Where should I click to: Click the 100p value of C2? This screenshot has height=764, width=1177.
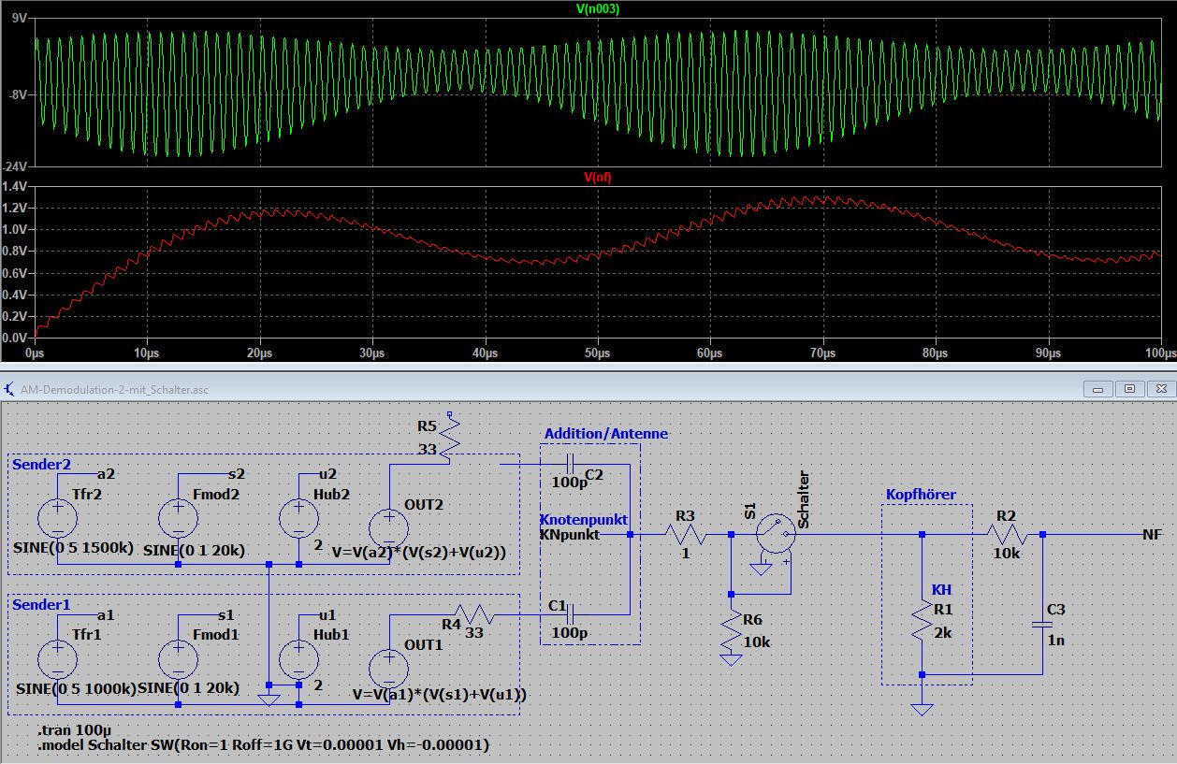coord(570,483)
